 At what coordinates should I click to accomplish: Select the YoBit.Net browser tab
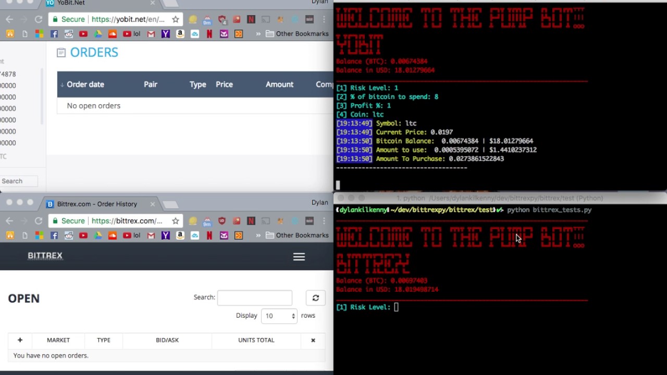[99, 3]
